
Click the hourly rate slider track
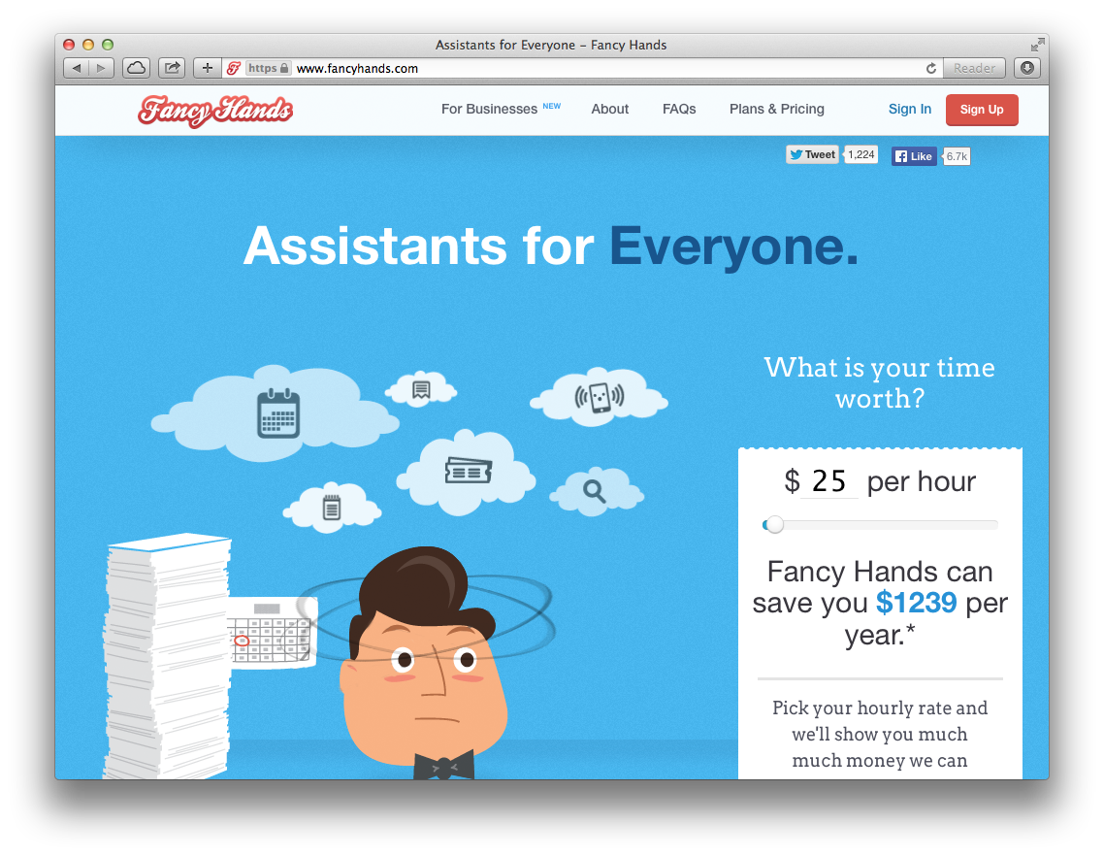880,525
